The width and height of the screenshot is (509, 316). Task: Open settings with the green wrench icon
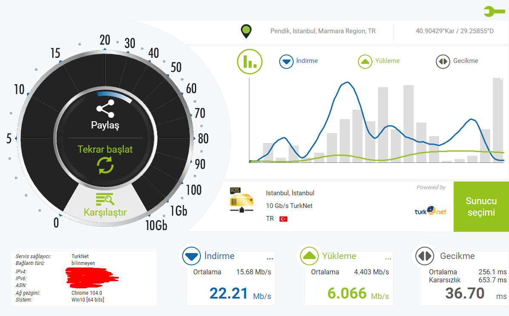[x=494, y=11]
